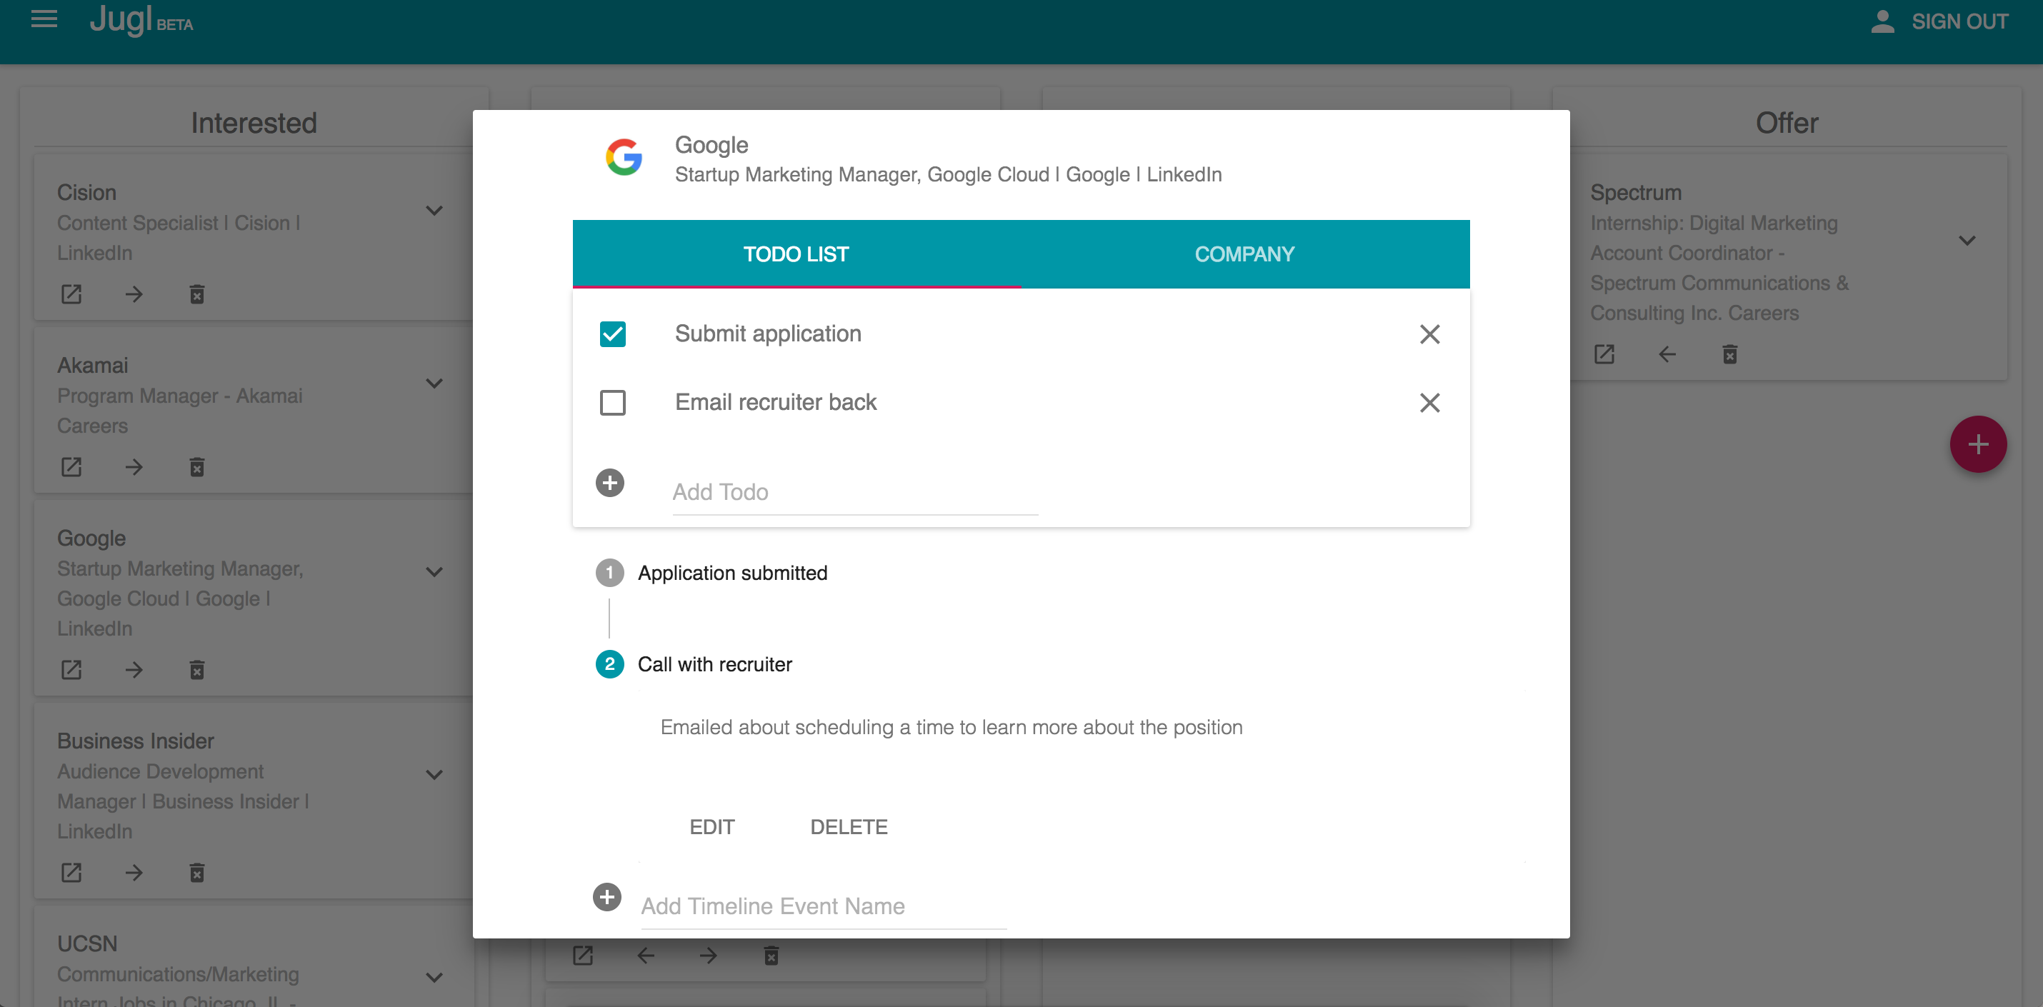Expand the Business Insider card details

(434, 775)
